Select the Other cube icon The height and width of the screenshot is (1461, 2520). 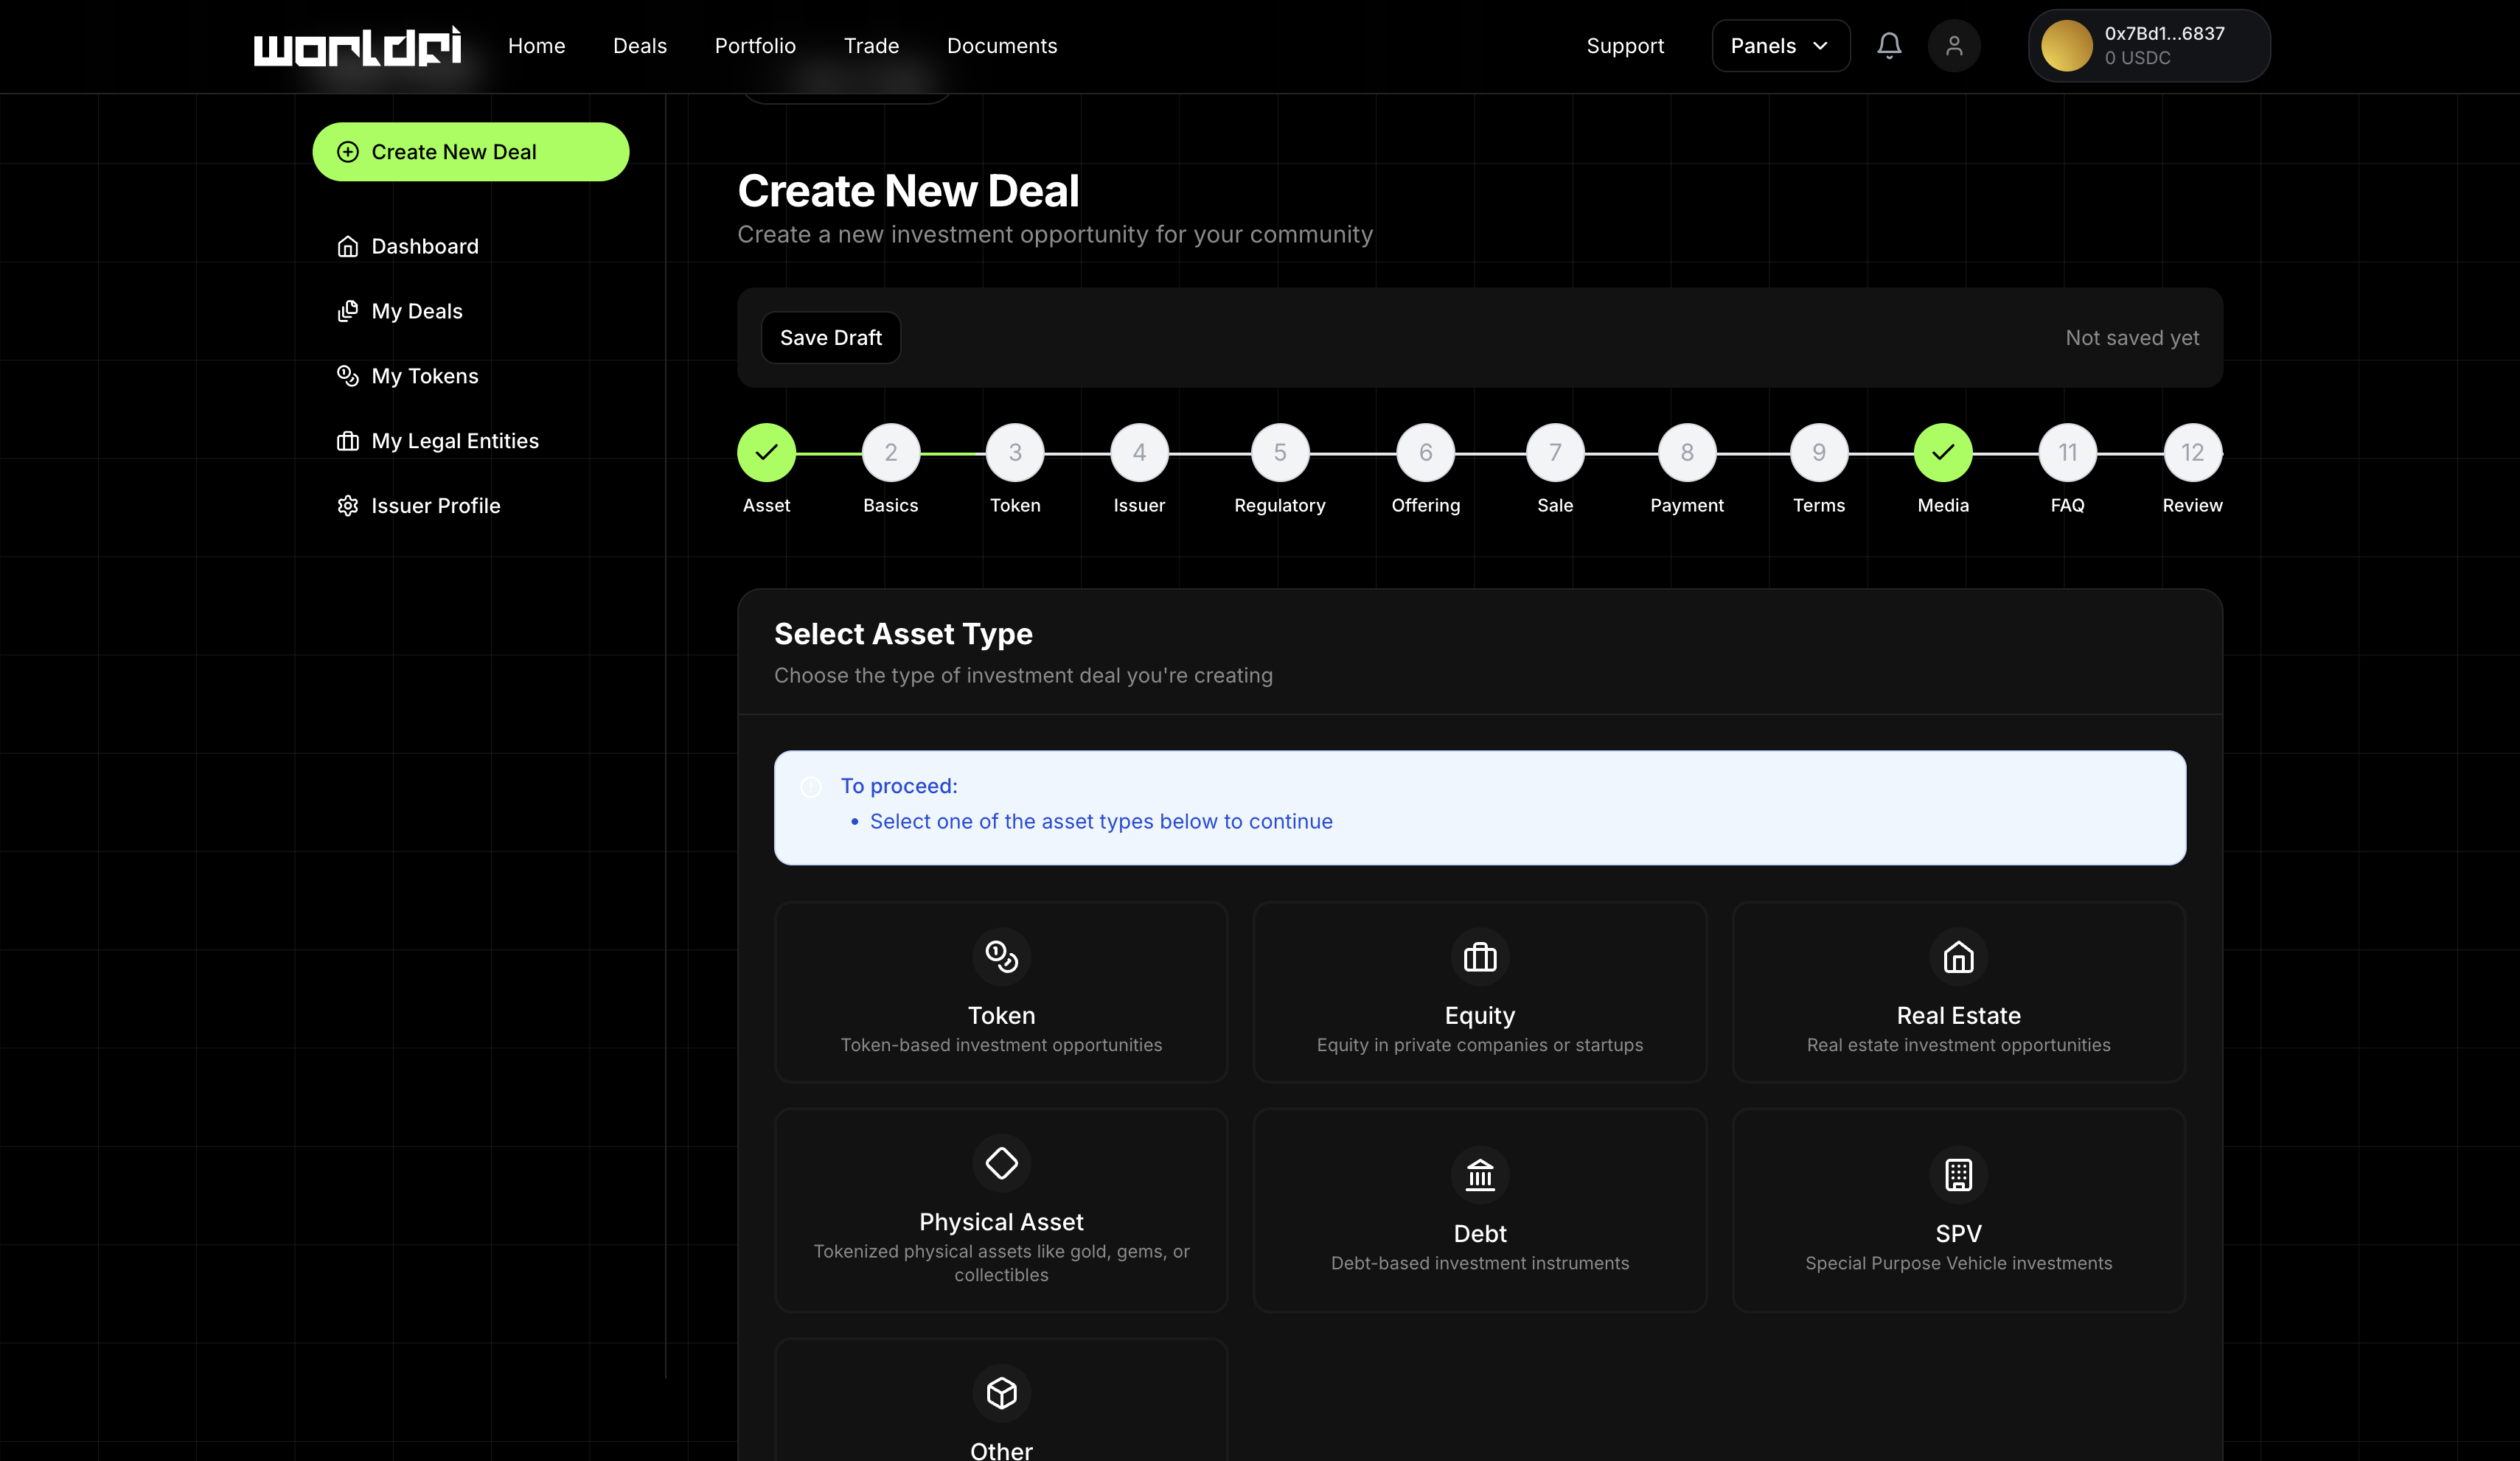(1001, 1393)
